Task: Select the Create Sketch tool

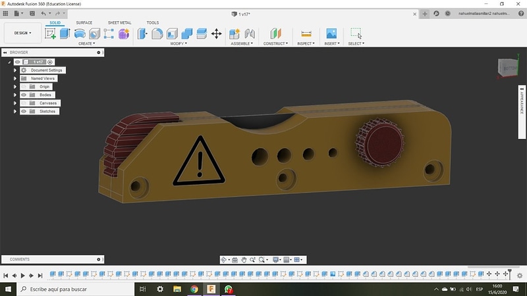Action: click(50, 34)
